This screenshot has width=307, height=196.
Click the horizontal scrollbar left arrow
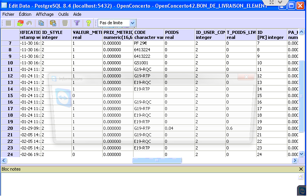point(4,161)
